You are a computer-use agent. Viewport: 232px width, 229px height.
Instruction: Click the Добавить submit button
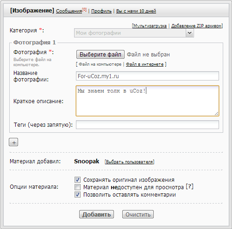(96, 214)
